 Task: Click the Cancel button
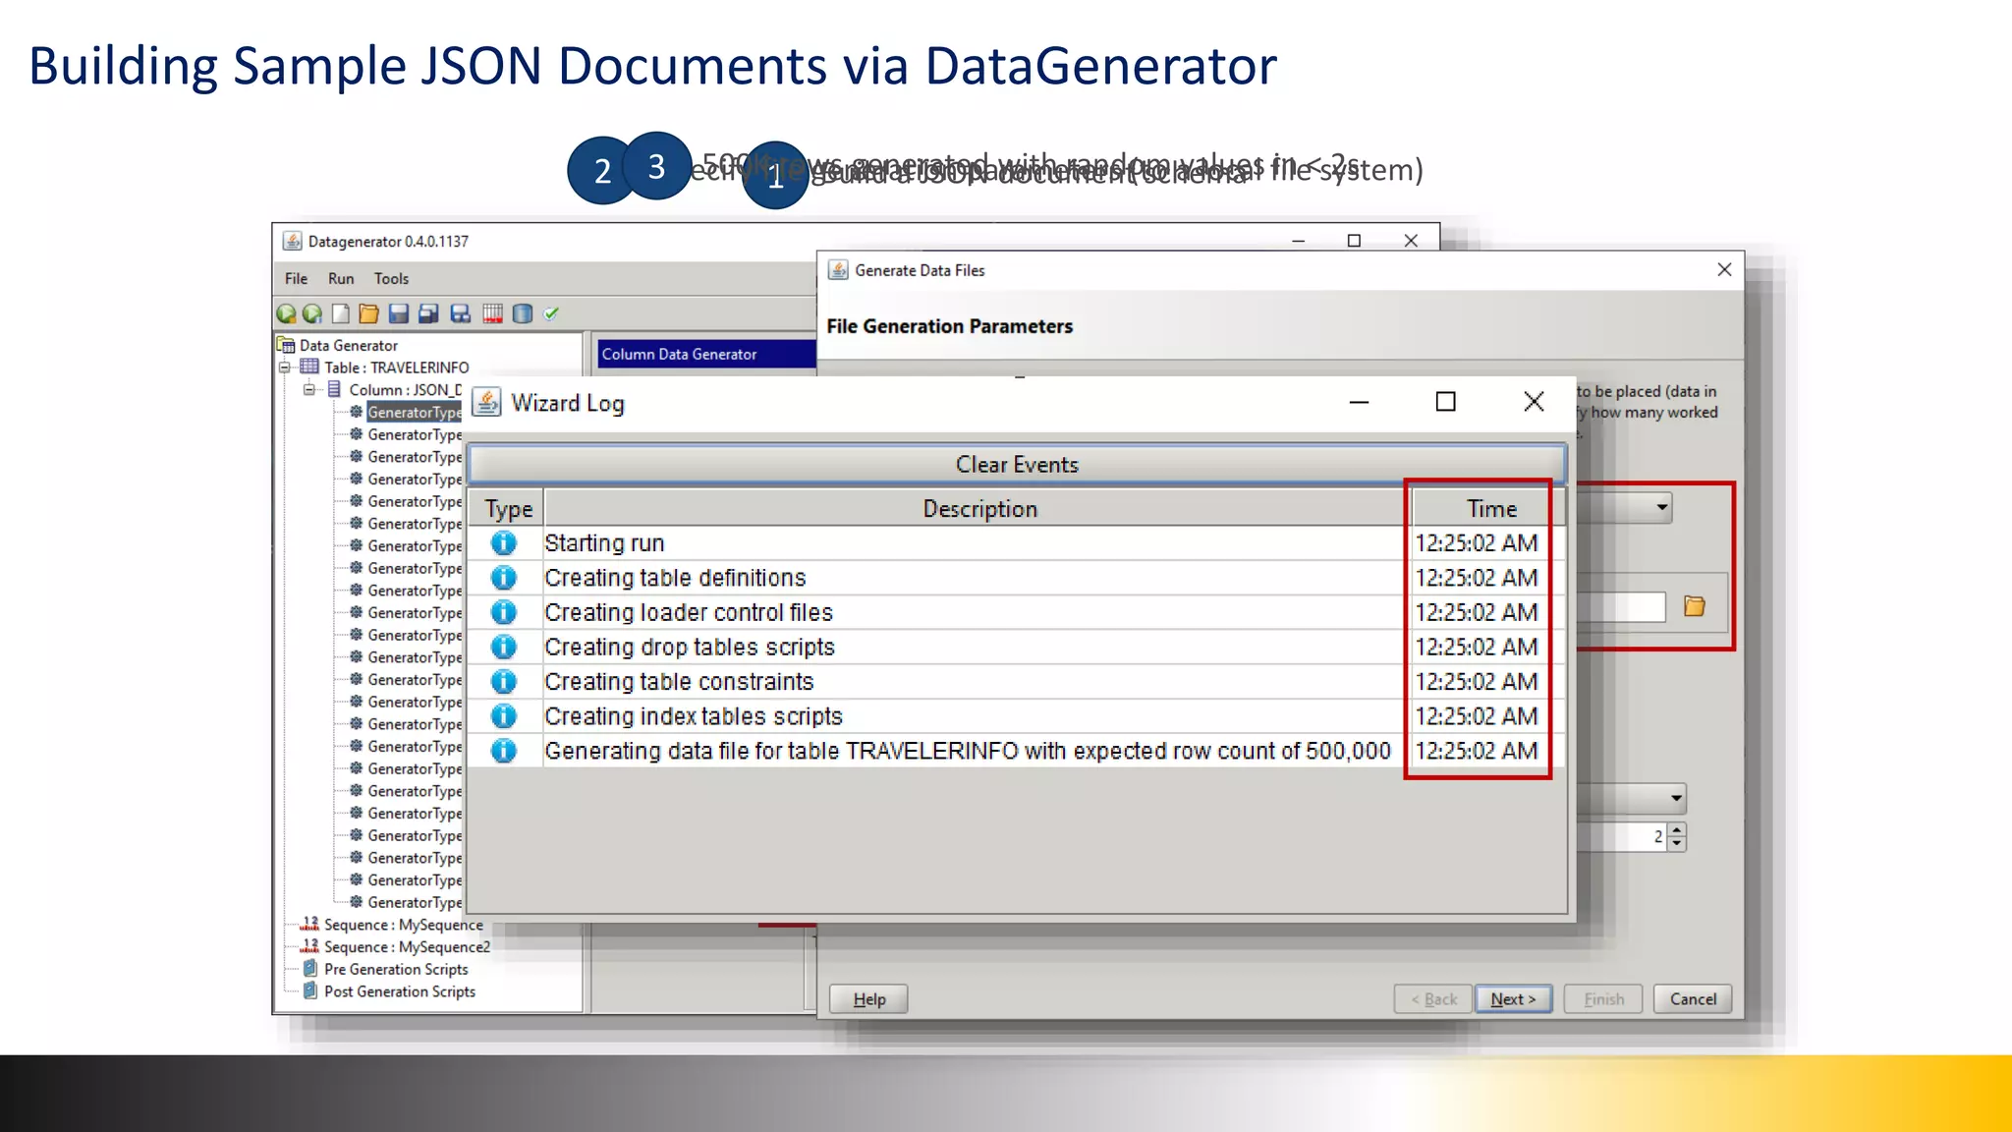[x=1693, y=999]
